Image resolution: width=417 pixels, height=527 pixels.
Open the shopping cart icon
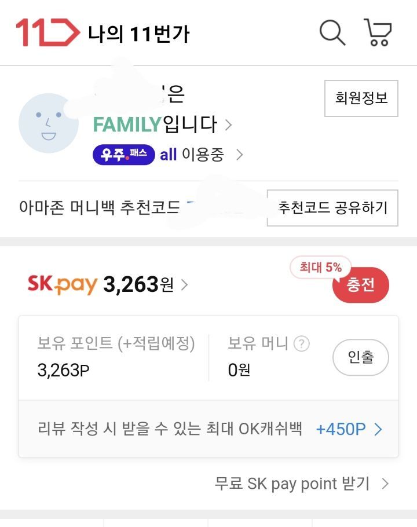click(x=378, y=32)
